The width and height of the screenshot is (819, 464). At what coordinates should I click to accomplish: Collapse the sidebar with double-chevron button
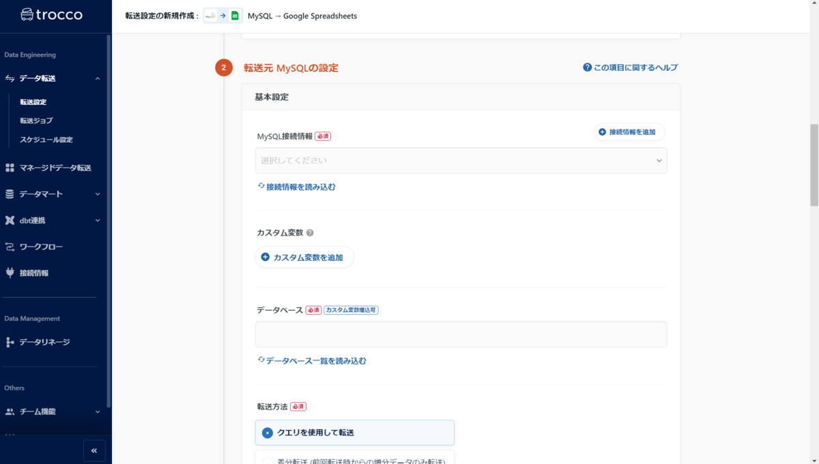94,450
